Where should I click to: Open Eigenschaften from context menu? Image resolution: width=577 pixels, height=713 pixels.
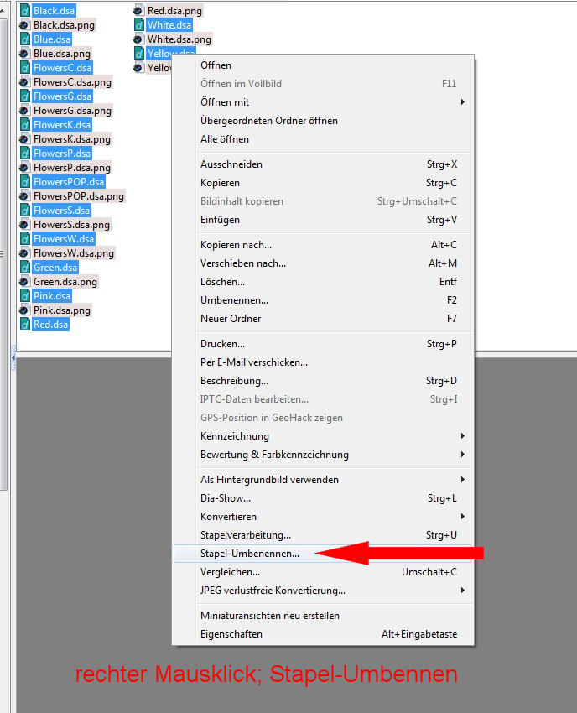tap(323, 634)
